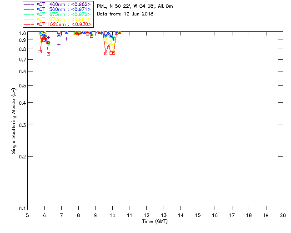Click the AOT 400nm legend entry

click(x=58, y=4)
